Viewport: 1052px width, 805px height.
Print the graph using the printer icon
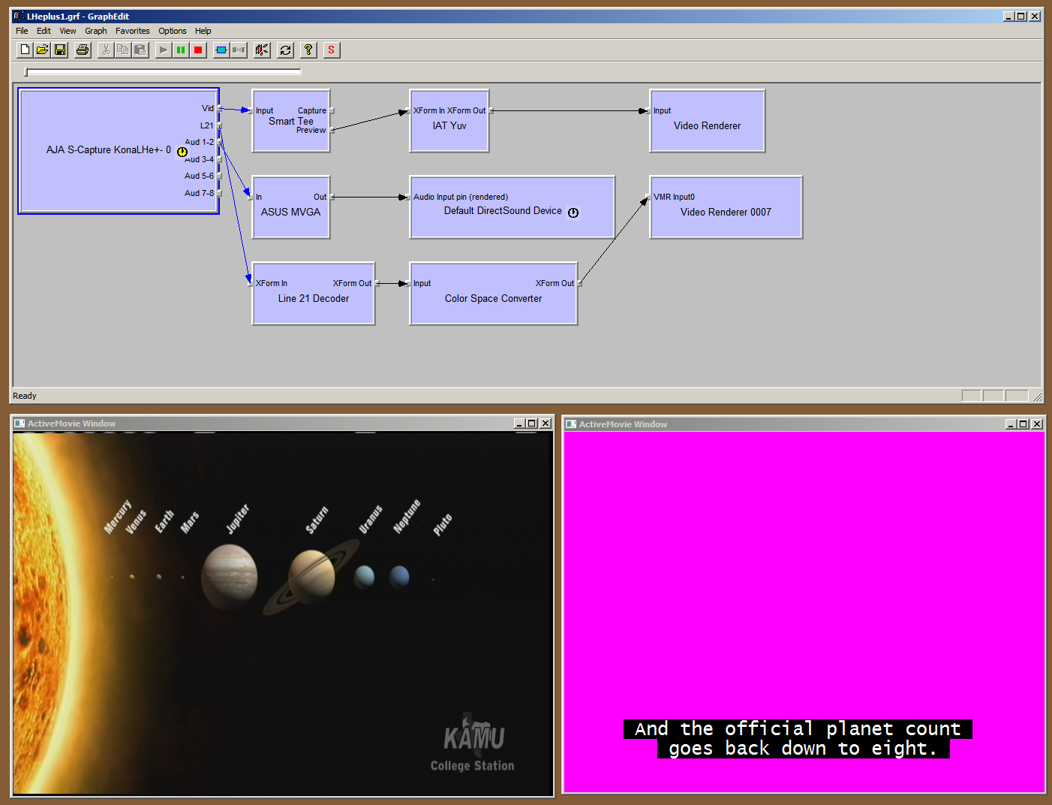(x=83, y=50)
